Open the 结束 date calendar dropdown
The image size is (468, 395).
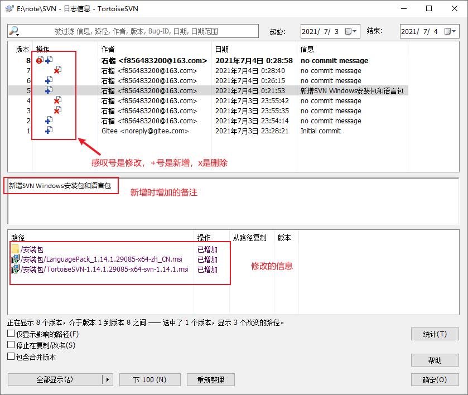450,31
